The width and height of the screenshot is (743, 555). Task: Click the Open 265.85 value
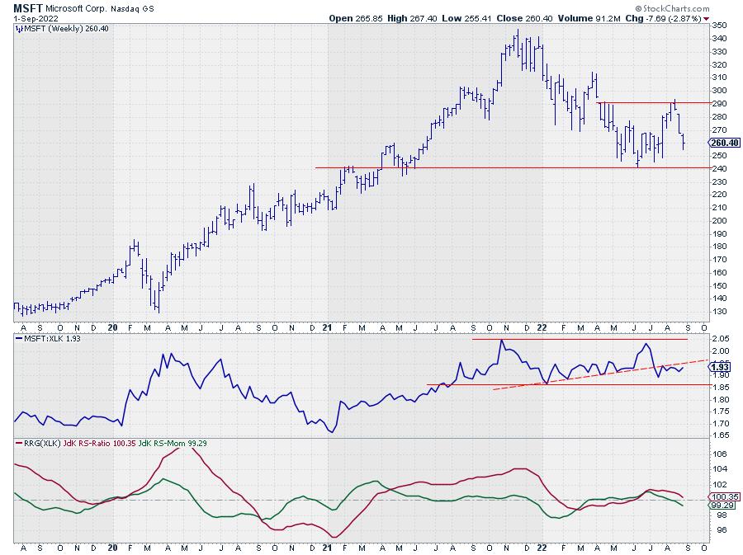click(x=357, y=18)
